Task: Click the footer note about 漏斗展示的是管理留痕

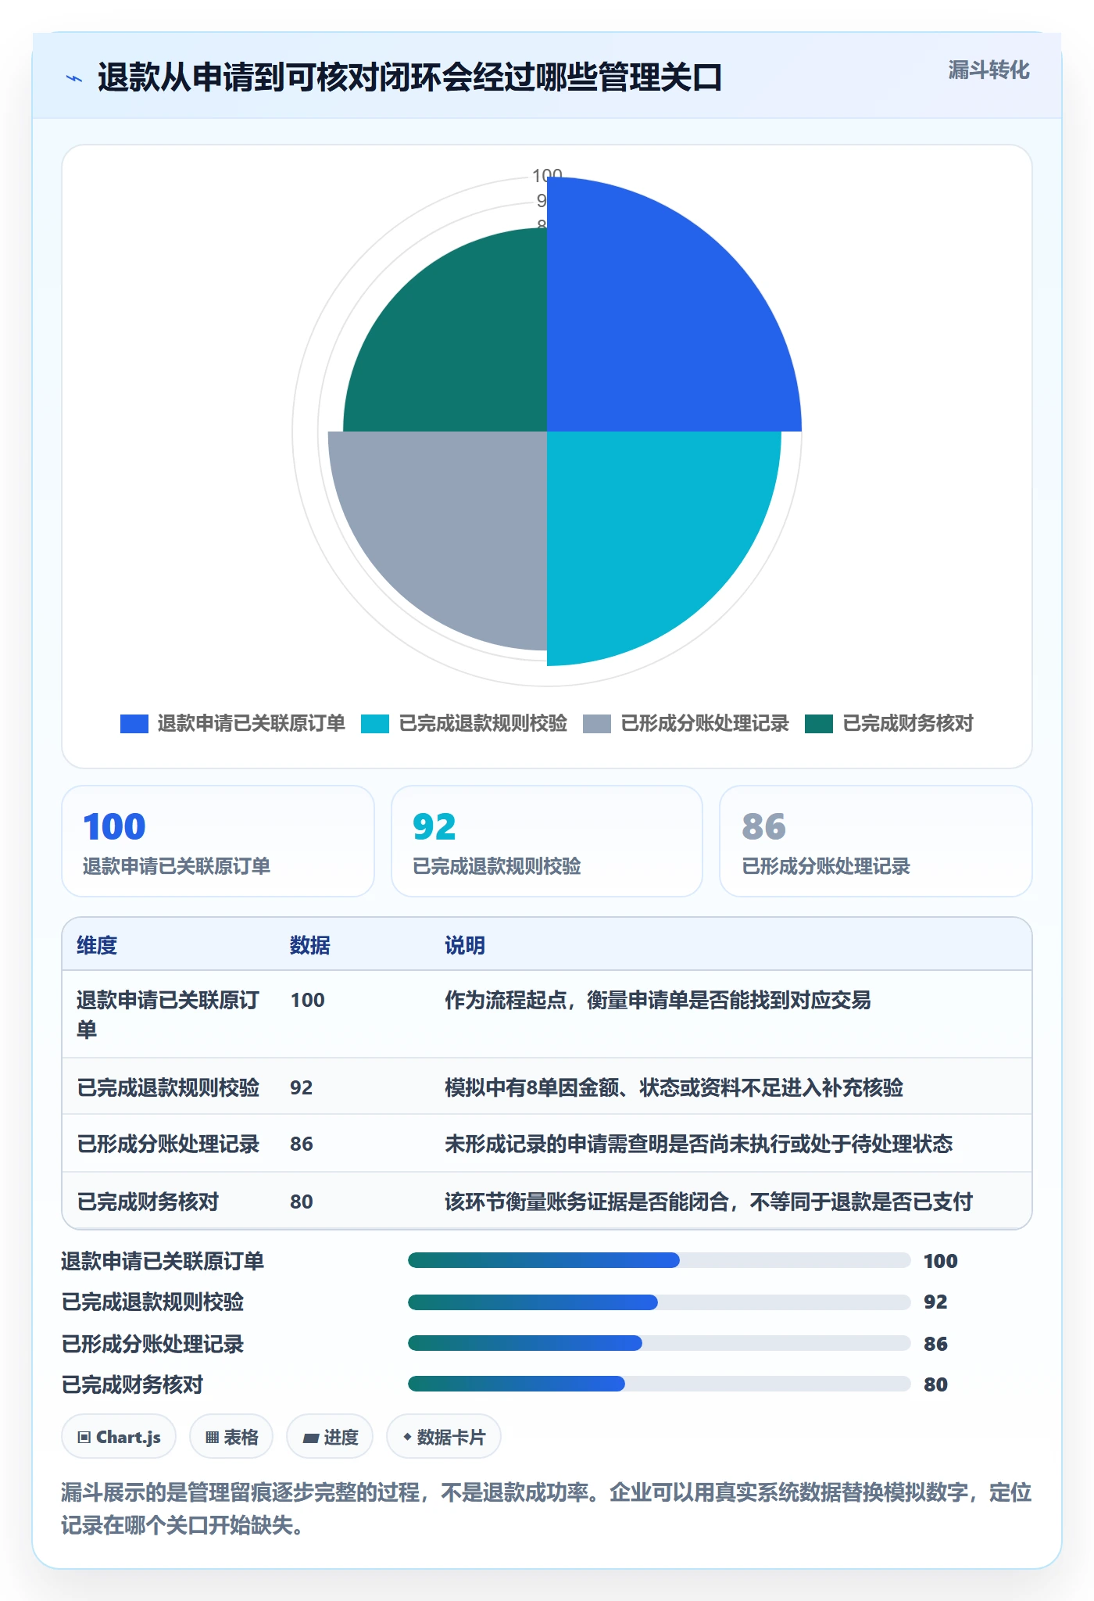Action: [547, 1509]
